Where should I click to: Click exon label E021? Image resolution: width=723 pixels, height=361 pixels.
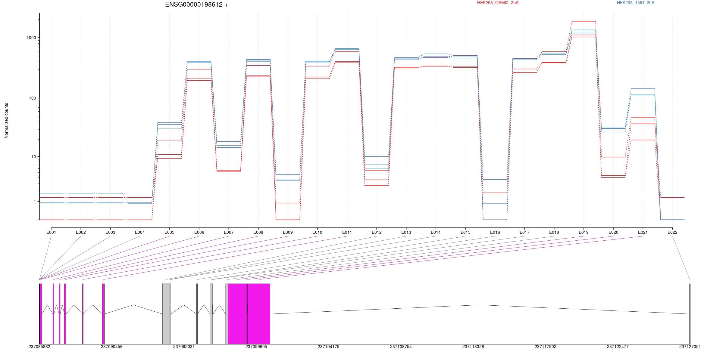pyautogui.click(x=643, y=232)
